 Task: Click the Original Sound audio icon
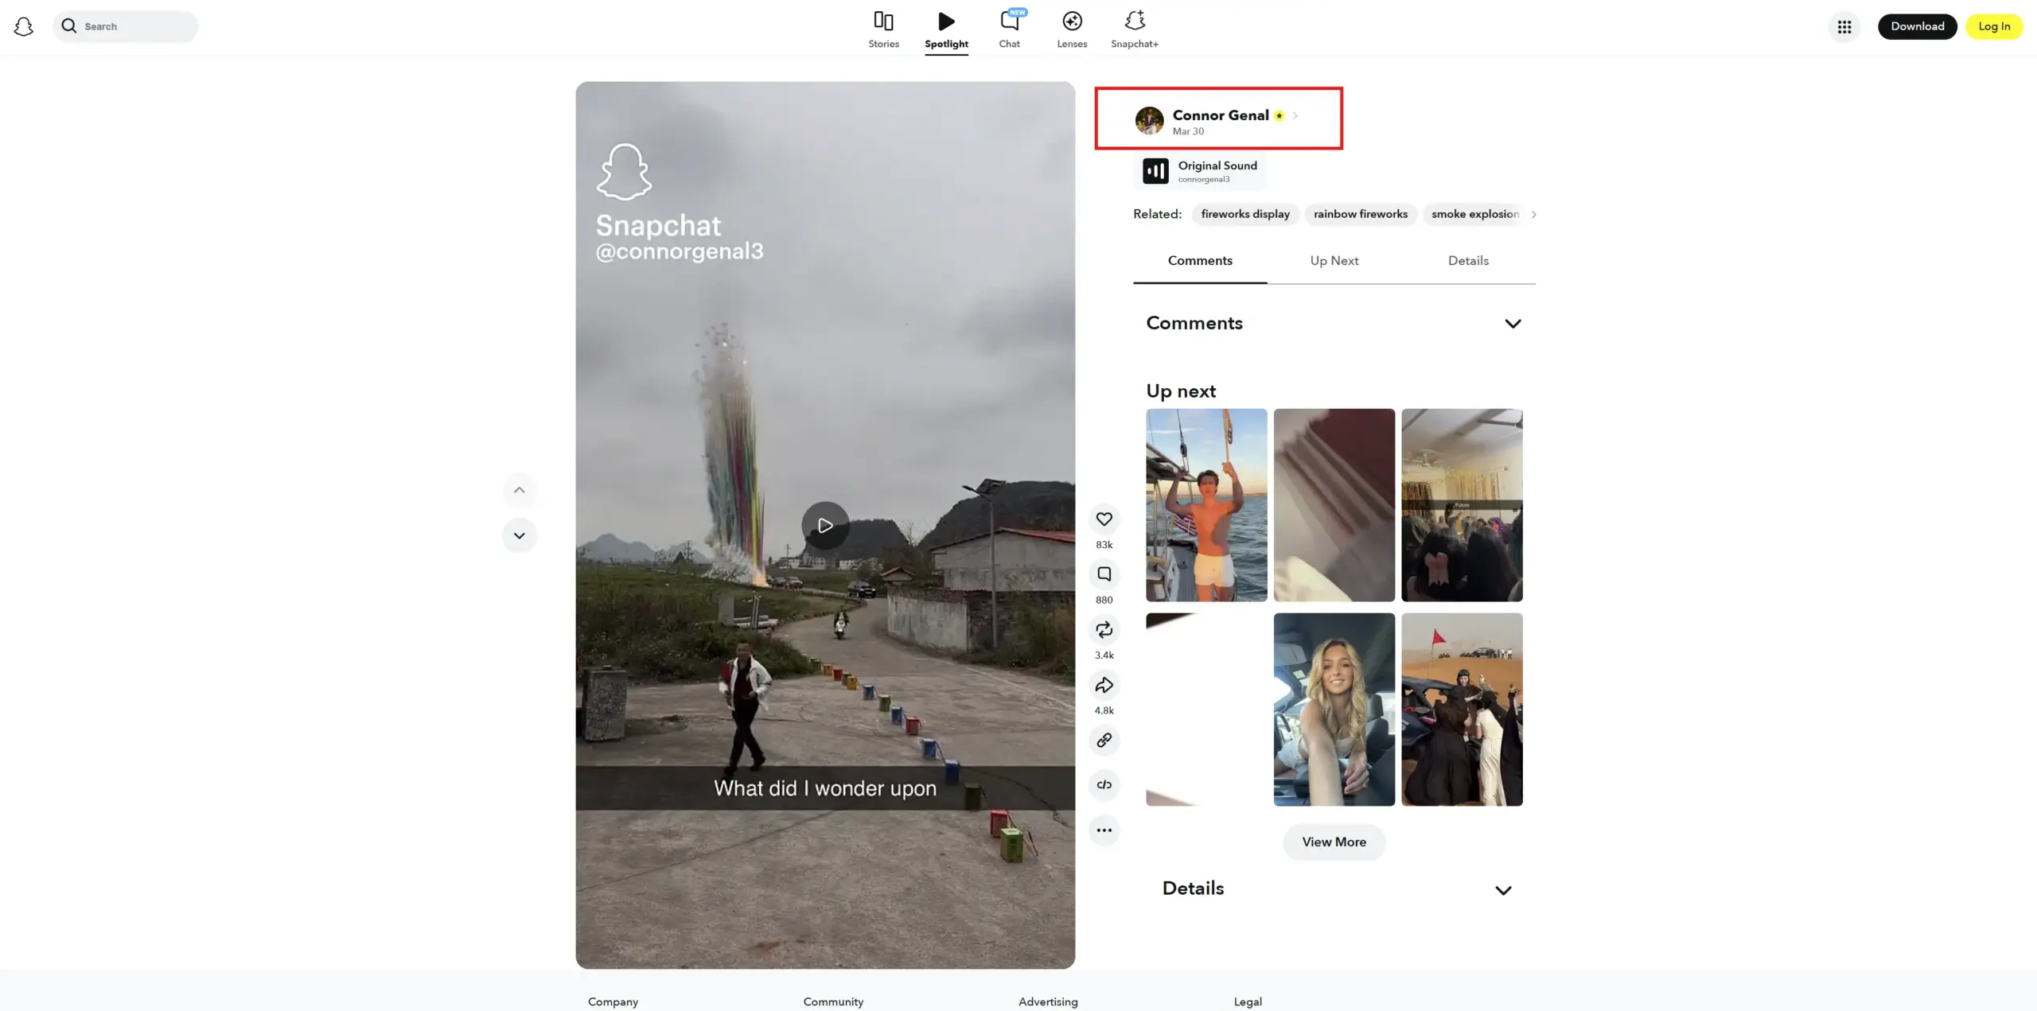(x=1155, y=171)
